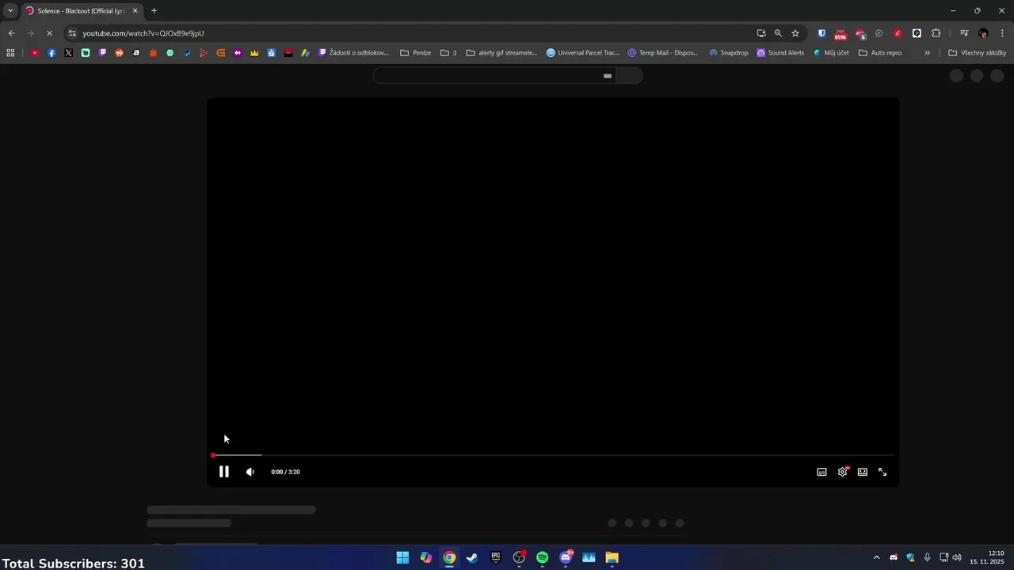Open the X (Twitter) bookmark
This screenshot has height=570, width=1014.
pyautogui.click(x=68, y=53)
